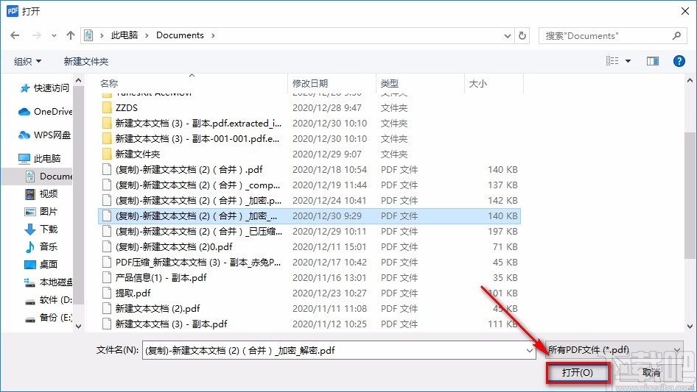Select the file sized 197 KB
The height and width of the screenshot is (392, 697).
point(310,231)
